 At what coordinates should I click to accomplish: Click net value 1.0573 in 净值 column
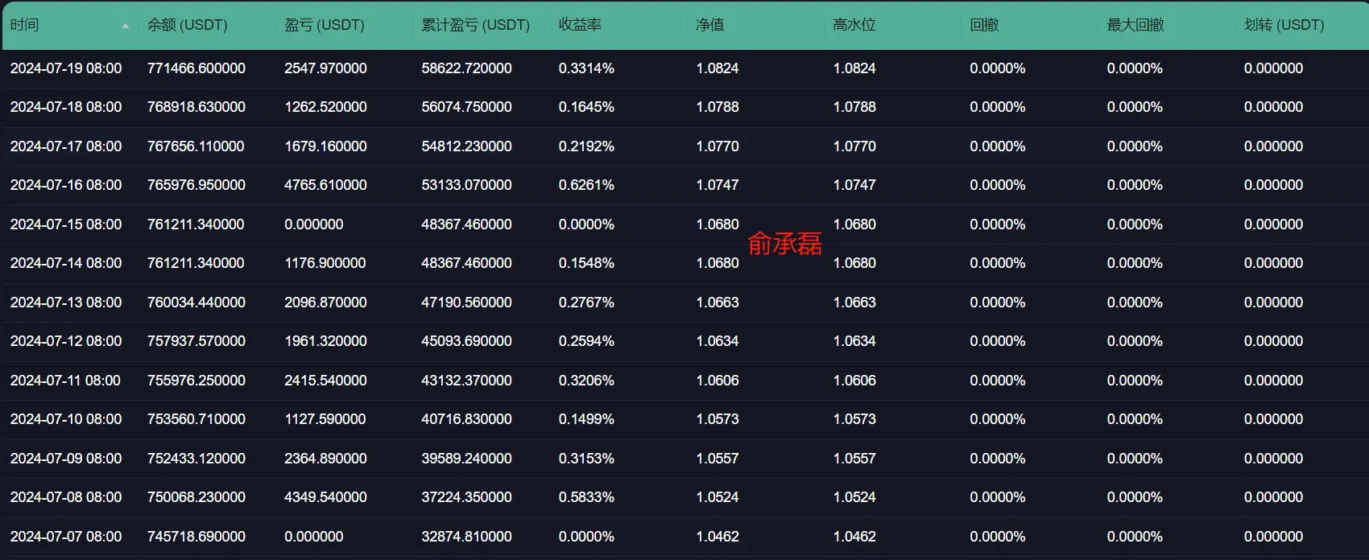tap(718, 419)
